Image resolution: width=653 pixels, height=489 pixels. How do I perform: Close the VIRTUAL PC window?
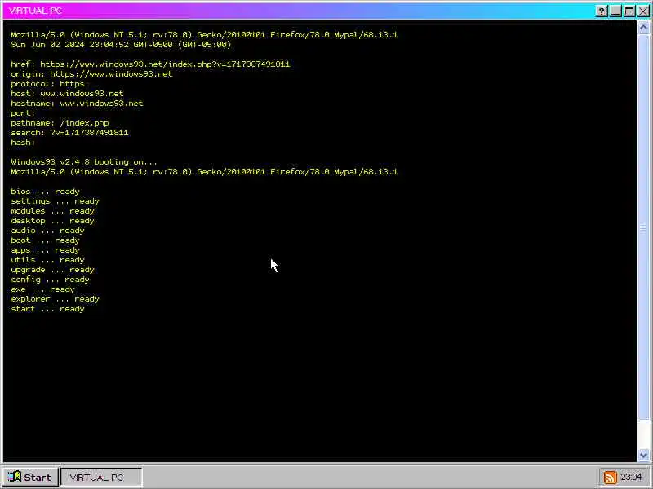coord(644,11)
